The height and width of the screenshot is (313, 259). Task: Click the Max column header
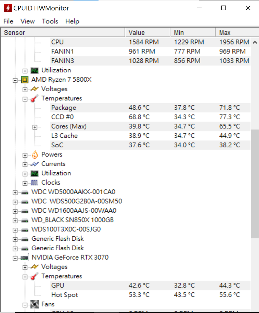pos(237,32)
